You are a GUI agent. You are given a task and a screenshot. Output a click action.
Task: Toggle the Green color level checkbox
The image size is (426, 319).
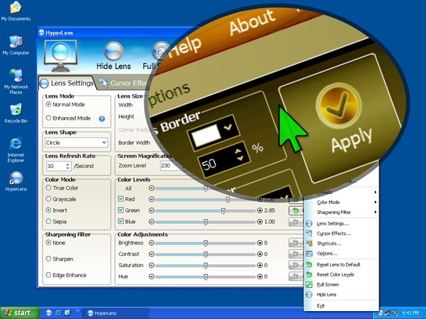[121, 210]
